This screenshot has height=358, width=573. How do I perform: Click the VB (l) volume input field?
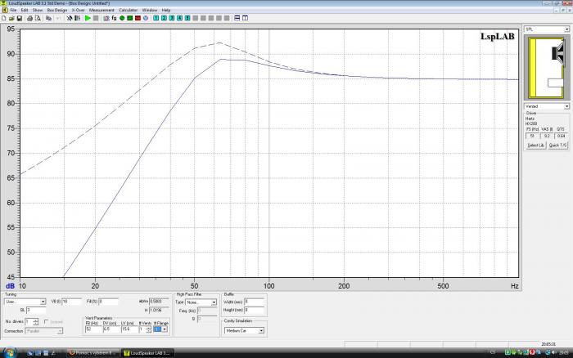point(71,302)
